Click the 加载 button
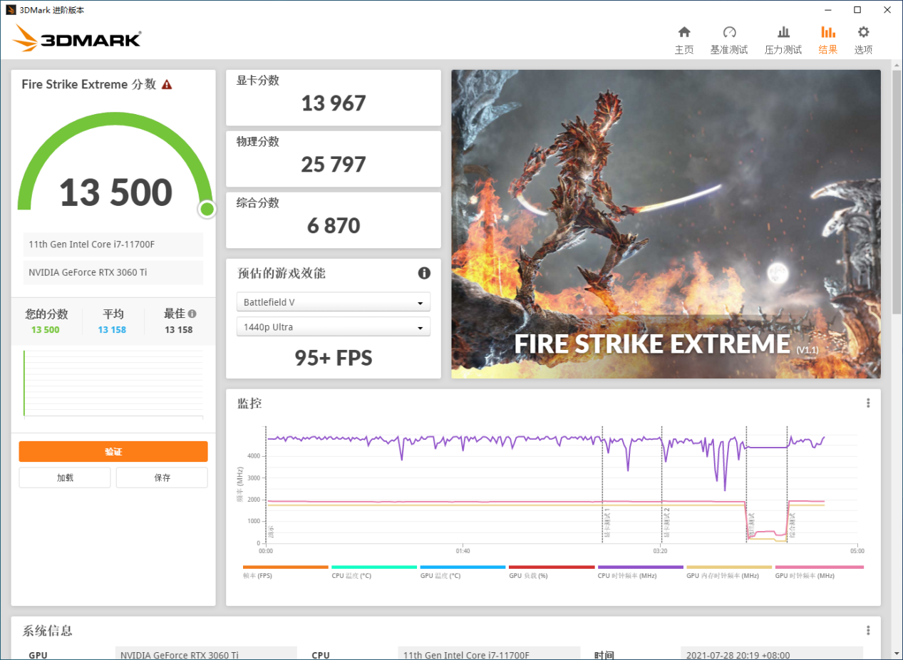The width and height of the screenshot is (903, 660). 64,477
